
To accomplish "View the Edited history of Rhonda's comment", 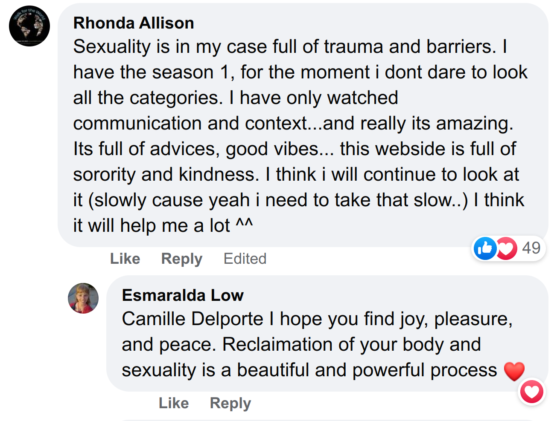I will 245,259.
